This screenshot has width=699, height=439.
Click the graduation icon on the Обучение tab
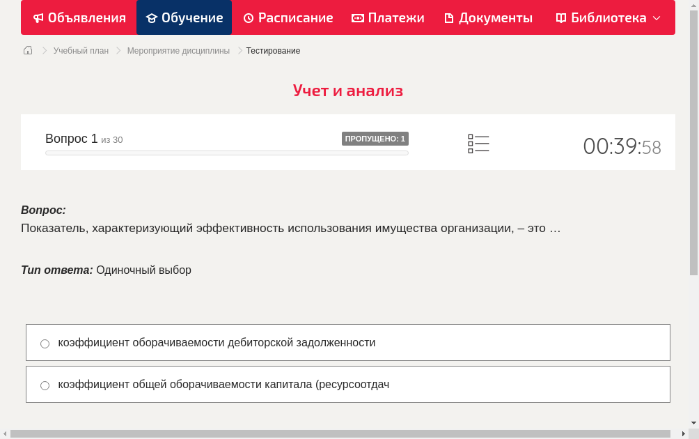point(150,17)
